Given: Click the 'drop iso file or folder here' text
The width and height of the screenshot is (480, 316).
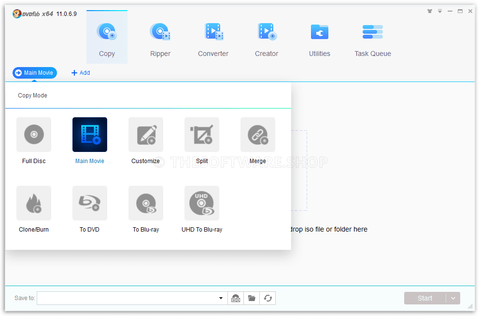Looking at the screenshot, I should pyautogui.click(x=329, y=229).
